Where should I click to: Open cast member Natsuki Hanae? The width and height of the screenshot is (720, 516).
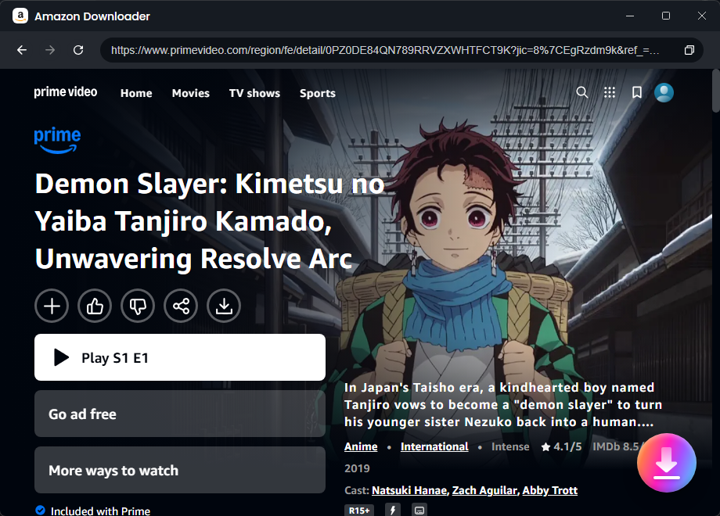click(409, 490)
